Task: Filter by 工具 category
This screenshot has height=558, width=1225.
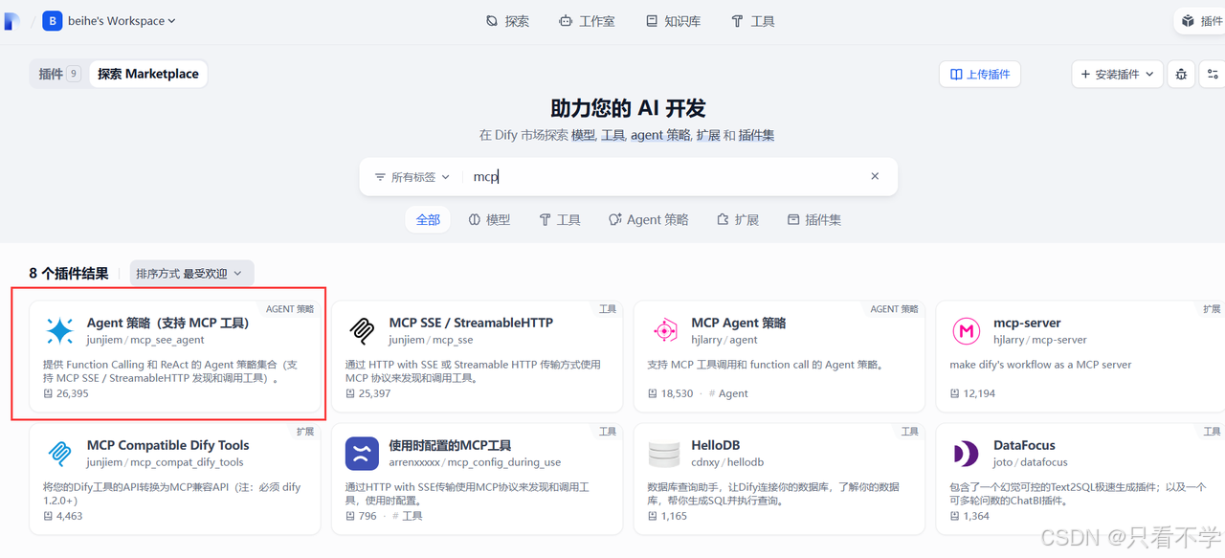Action: coord(560,220)
